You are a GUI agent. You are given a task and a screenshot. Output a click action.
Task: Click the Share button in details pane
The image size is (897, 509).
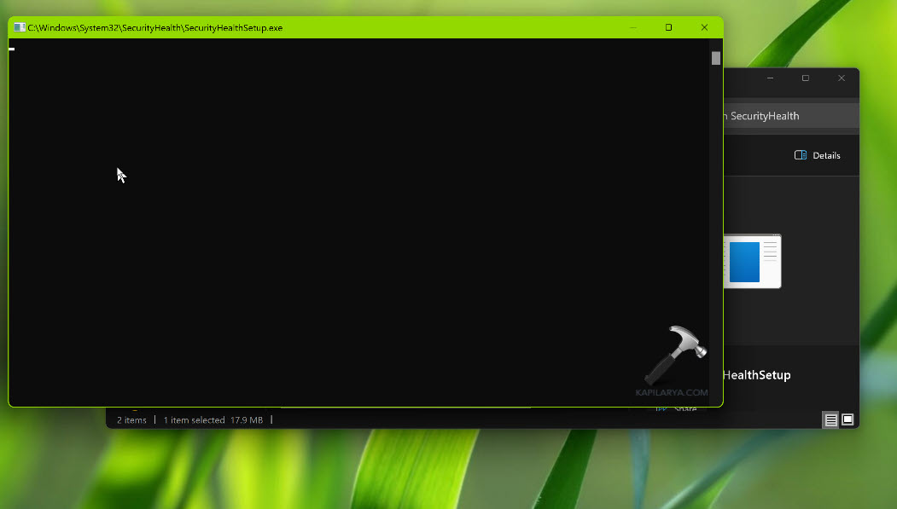coord(684,409)
